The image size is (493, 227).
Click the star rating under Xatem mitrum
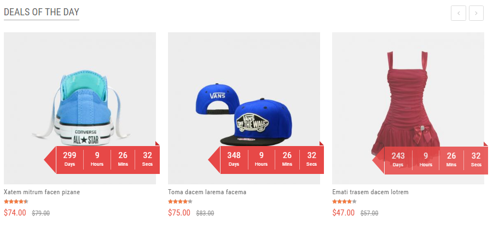click(16, 202)
